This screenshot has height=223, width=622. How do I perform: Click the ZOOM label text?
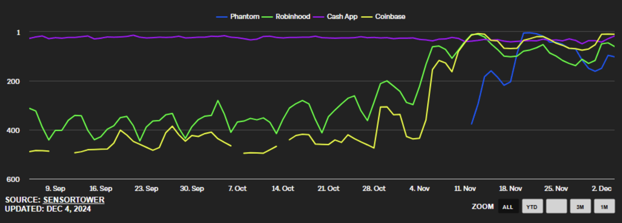(483, 206)
